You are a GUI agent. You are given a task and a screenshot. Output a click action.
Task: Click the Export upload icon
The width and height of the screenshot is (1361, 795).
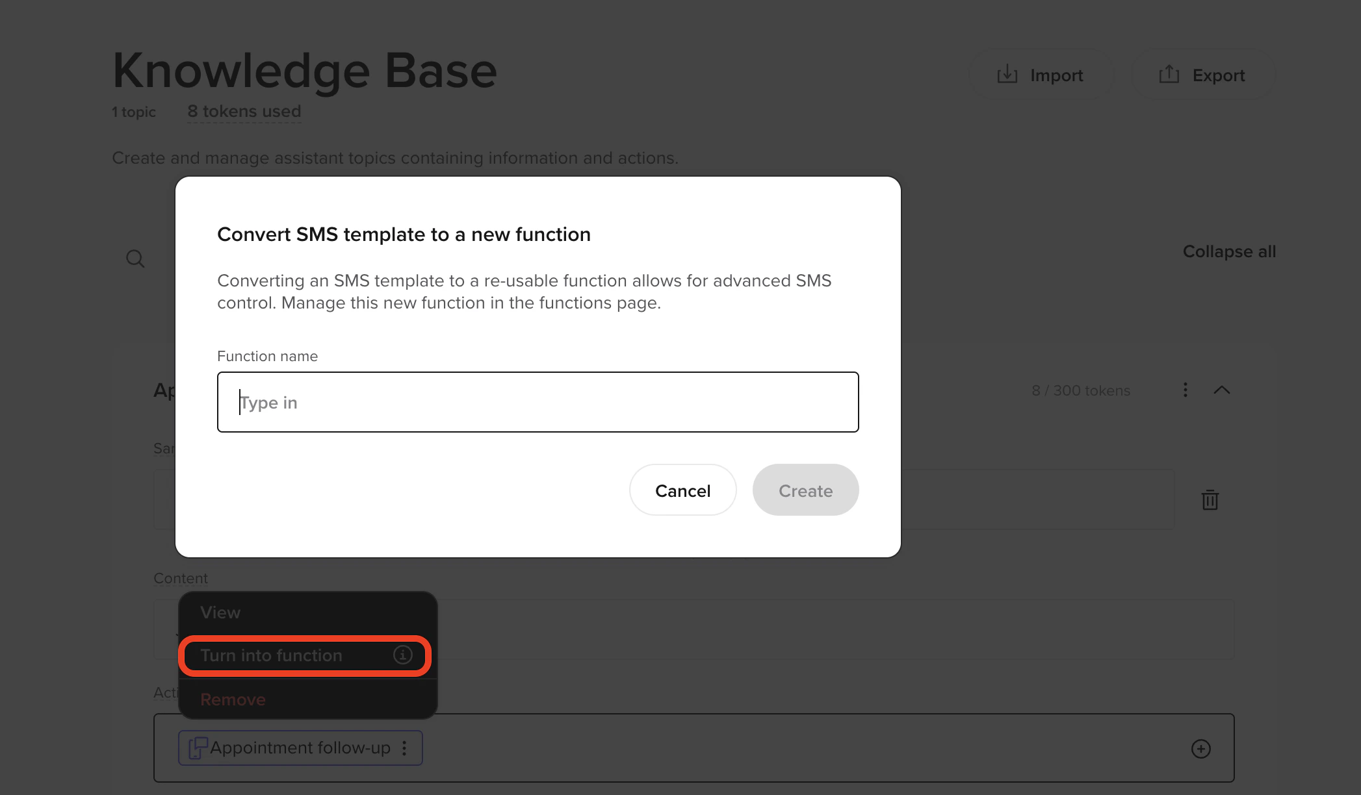tap(1169, 75)
